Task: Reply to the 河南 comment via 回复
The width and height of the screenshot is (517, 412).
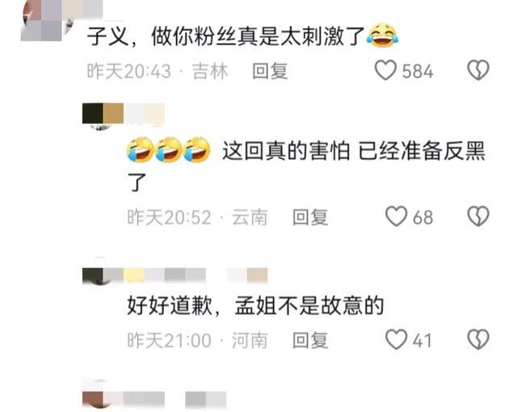Action: tap(310, 340)
